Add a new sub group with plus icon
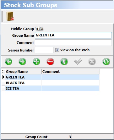 36,62
